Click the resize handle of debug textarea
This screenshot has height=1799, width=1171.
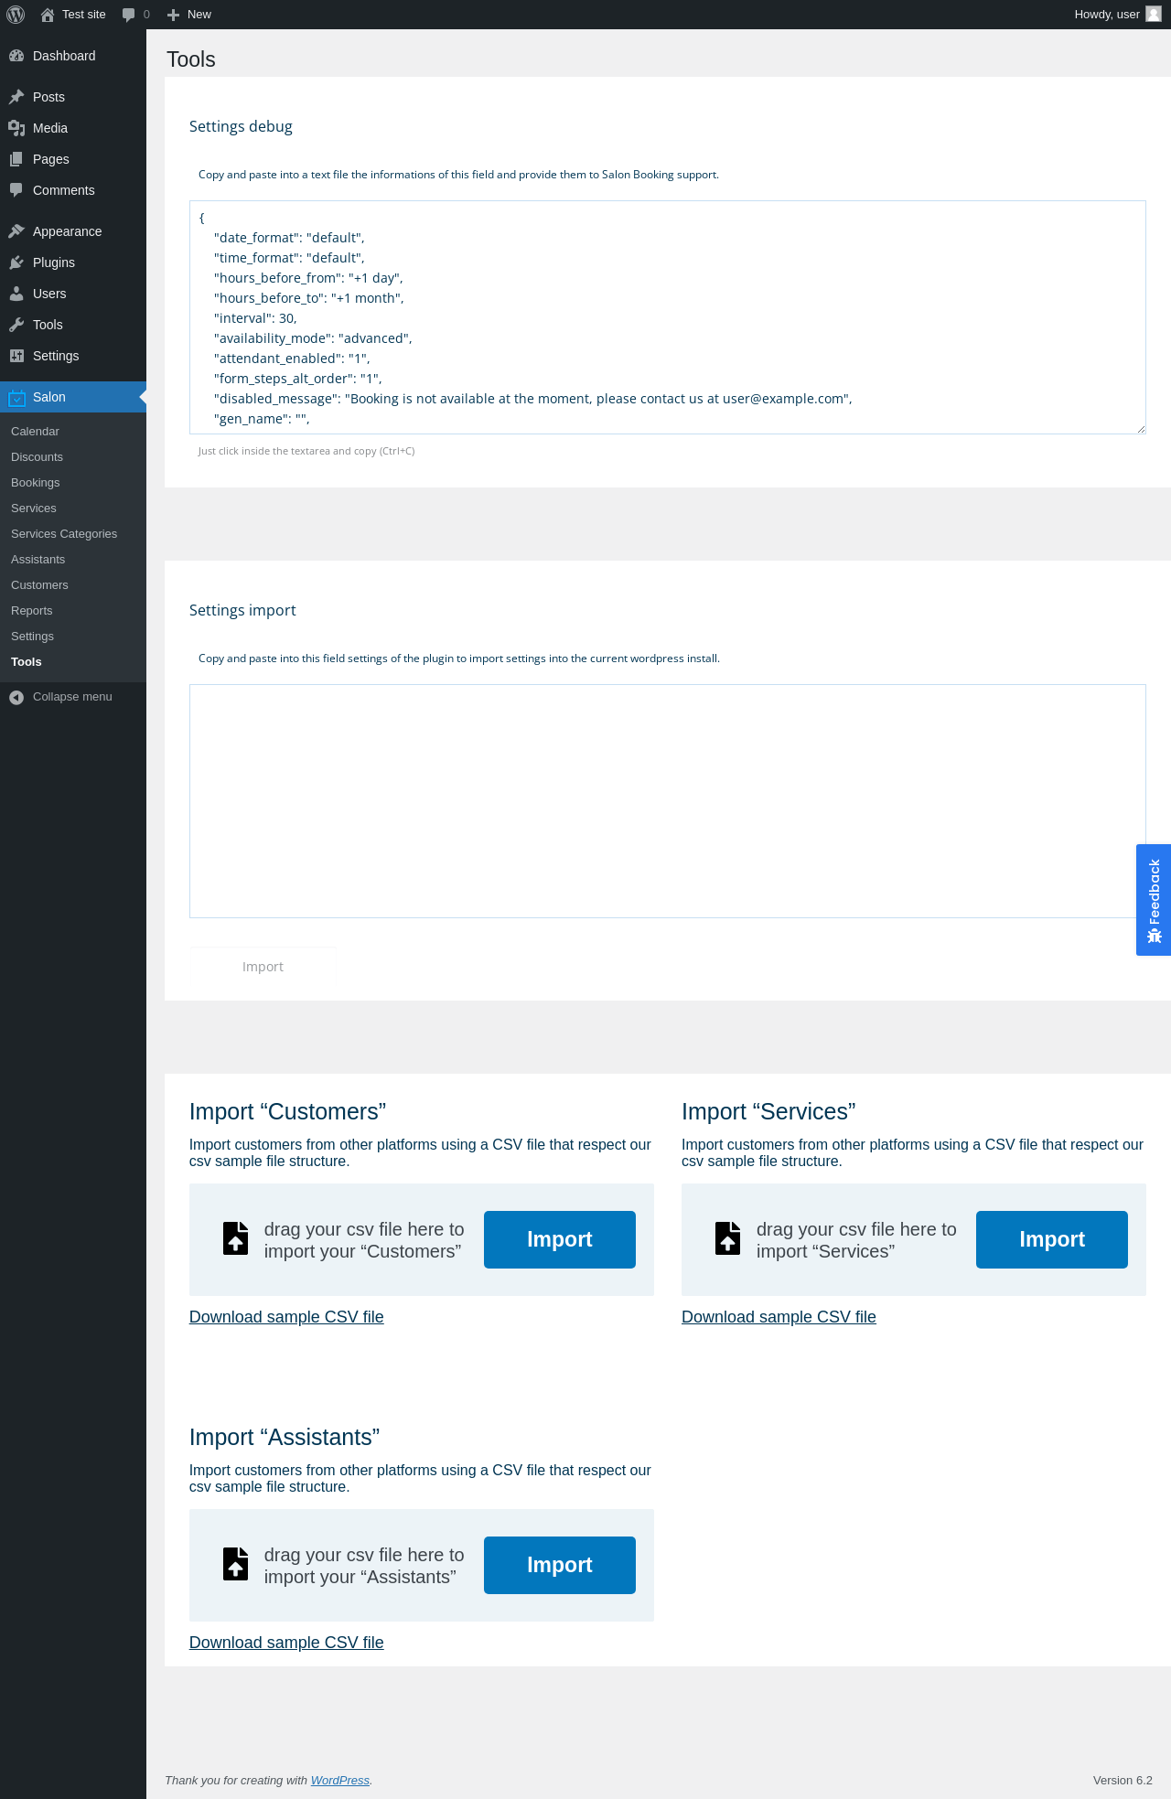click(x=1141, y=429)
